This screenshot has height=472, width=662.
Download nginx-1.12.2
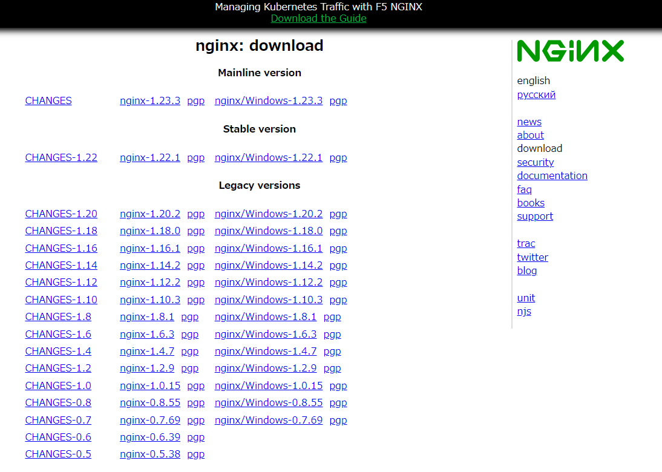(x=150, y=282)
